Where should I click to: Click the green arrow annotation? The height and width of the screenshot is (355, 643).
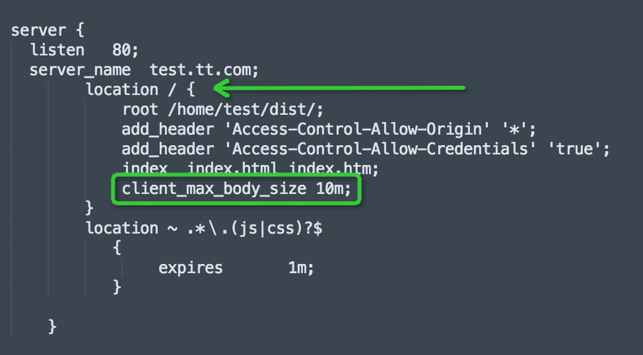339,88
